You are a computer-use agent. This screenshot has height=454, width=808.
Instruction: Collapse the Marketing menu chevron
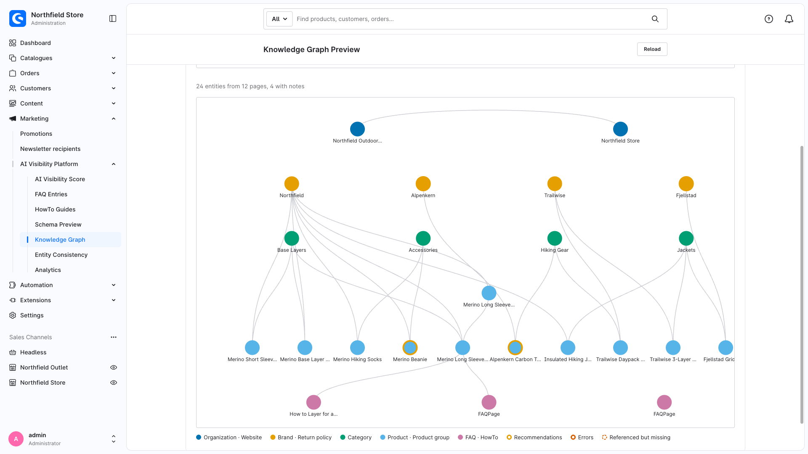tap(114, 119)
